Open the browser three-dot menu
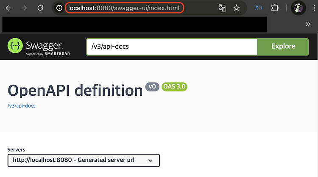Viewport: 318px width, 177px height. click(314, 8)
